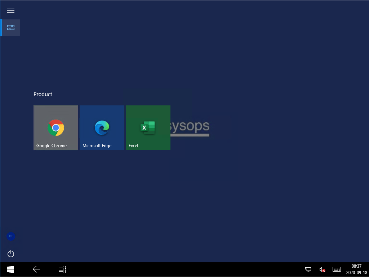Click the date 2020-09-18 in tray

[x=356, y=272]
